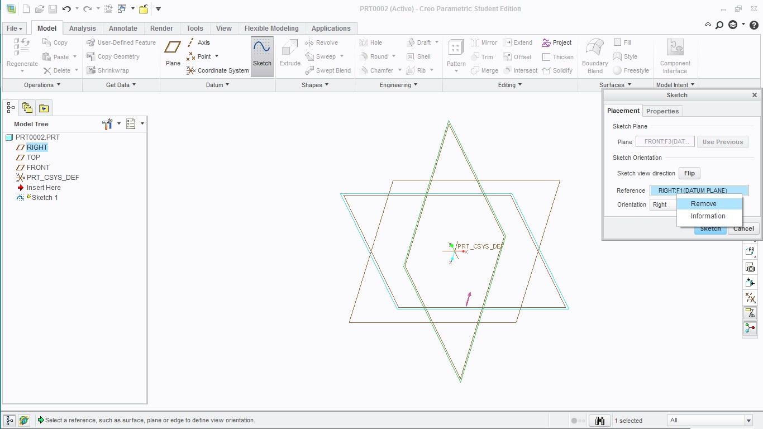Click the Shell tool
Image resolution: width=763 pixels, height=429 pixels.
pos(418,56)
